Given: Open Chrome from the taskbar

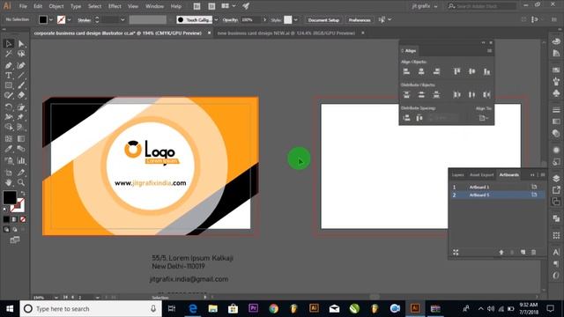Looking at the screenshot, I should [x=274, y=309].
